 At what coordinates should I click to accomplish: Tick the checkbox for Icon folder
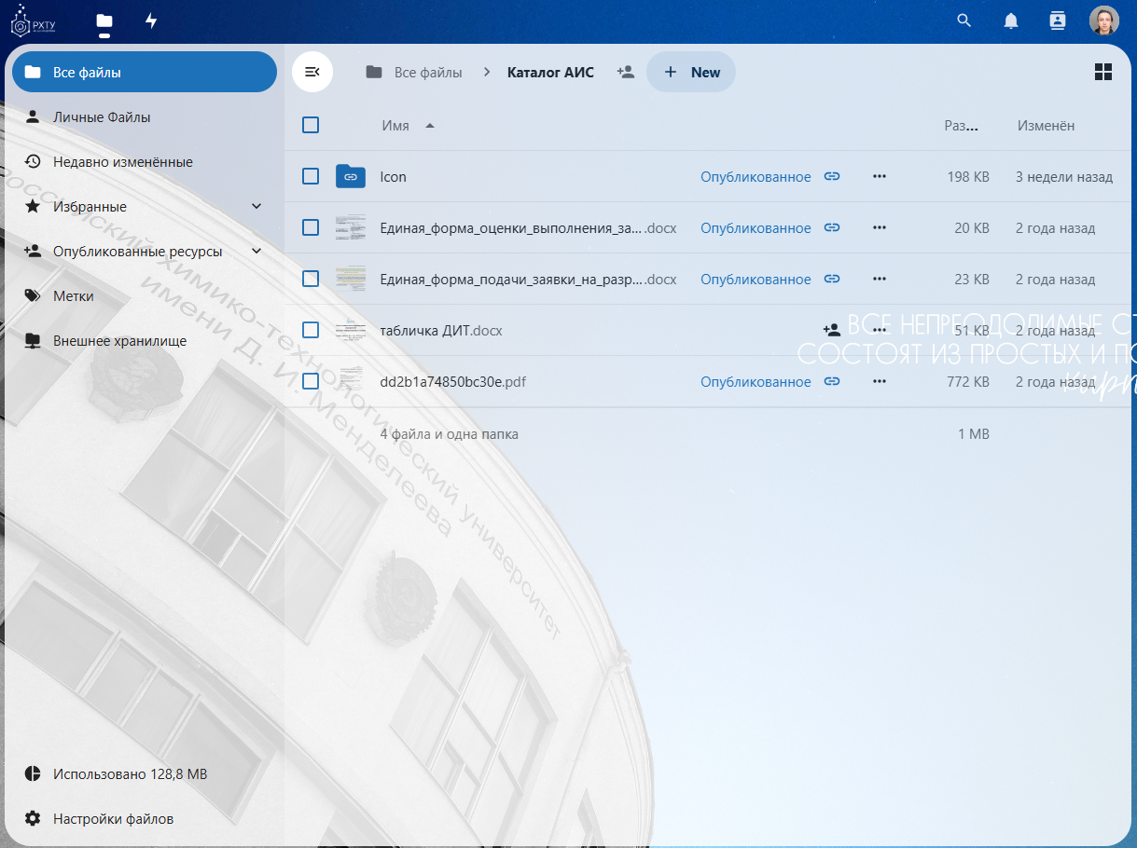(311, 176)
